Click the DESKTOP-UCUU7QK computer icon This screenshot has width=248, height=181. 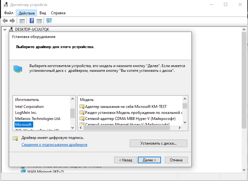pyautogui.click(x=11, y=29)
